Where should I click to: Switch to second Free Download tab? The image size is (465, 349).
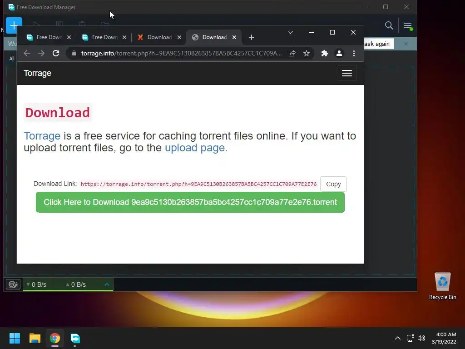click(100, 37)
